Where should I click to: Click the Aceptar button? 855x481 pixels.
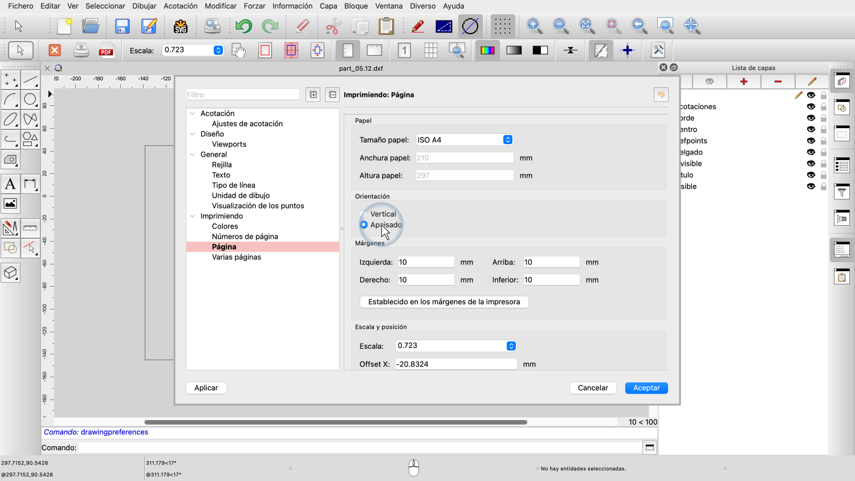click(x=646, y=388)
